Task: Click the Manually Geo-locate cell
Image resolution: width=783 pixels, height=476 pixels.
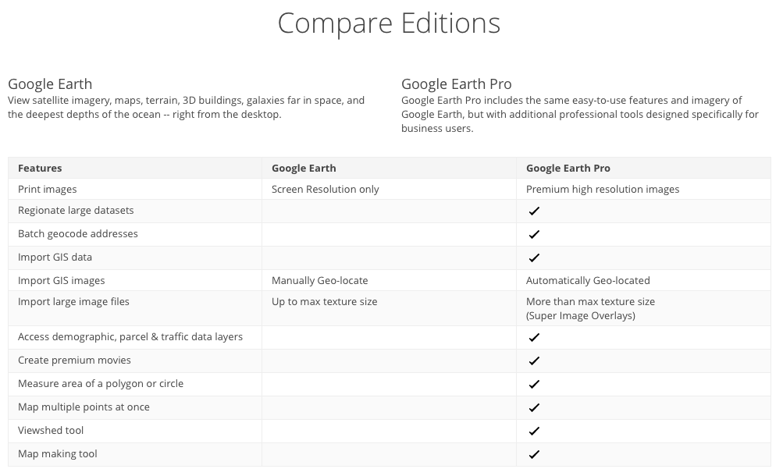Action: click(319, 280)
